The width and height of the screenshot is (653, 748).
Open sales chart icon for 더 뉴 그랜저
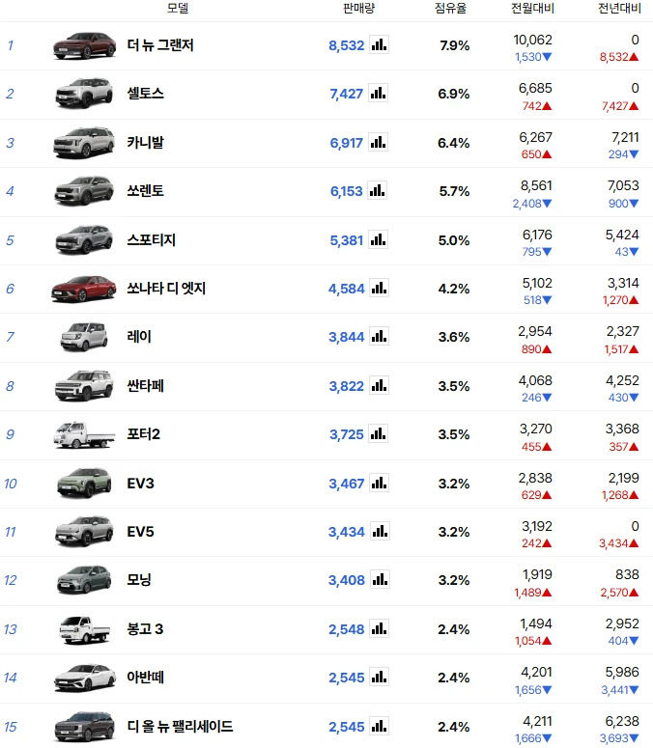379,44
